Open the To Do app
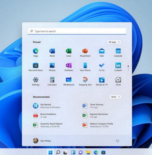The image size is (152, 155). tap(102, 67)
